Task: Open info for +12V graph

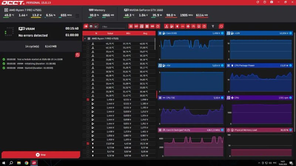Action: point(290,33)
